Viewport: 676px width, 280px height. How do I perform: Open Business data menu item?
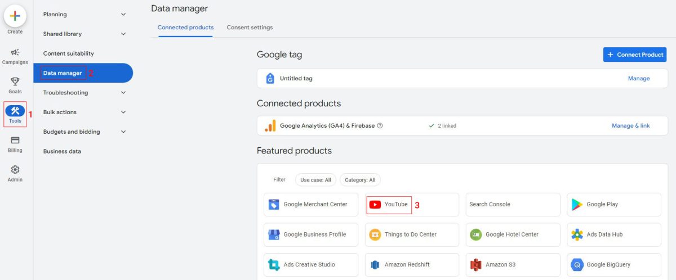click(62, 151)
